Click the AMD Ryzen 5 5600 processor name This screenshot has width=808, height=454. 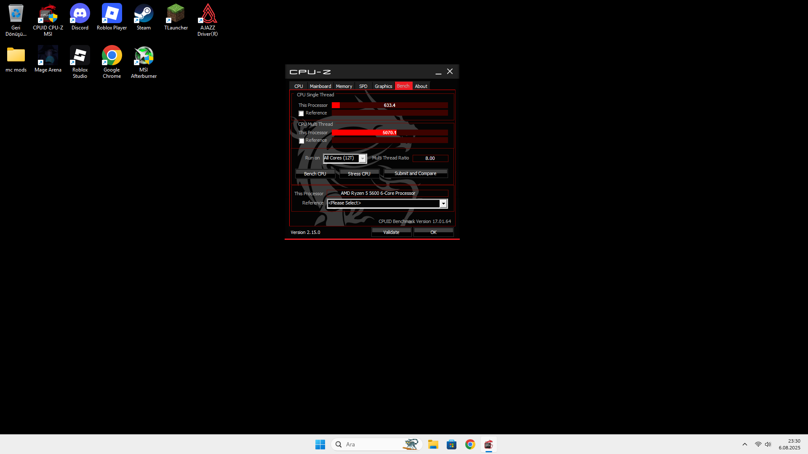[x=378, y=193]
